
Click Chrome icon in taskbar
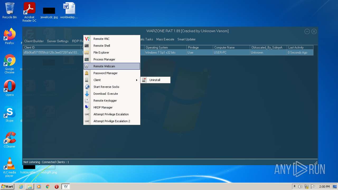pyautogui.click(x=48, y=187)
